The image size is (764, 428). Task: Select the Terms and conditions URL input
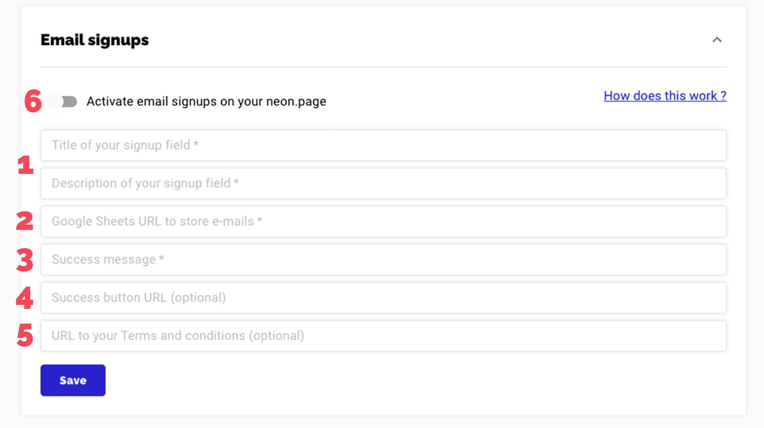[383, 336]
